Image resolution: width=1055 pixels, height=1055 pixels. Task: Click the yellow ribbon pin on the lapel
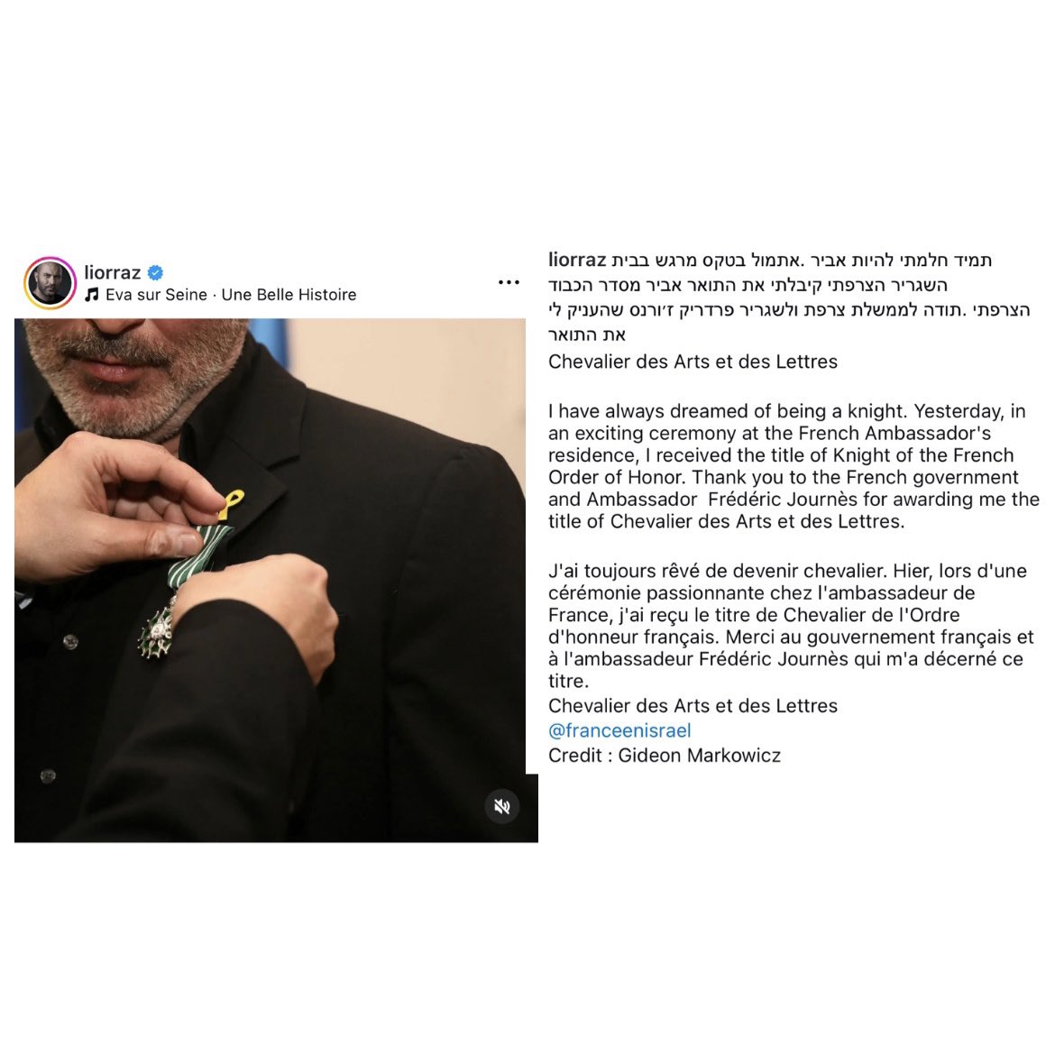(230, 505)
